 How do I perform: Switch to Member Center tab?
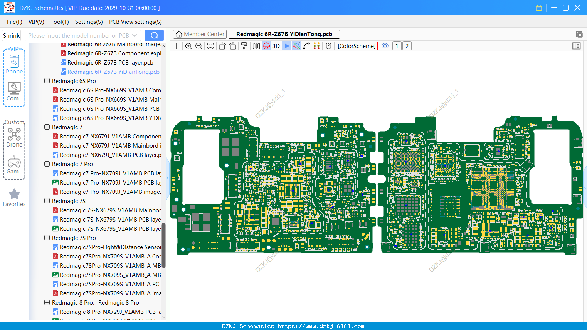click(x=200, y=34)
